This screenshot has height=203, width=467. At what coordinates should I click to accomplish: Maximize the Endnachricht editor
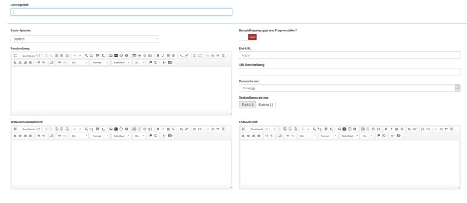[x=243, y=129]
